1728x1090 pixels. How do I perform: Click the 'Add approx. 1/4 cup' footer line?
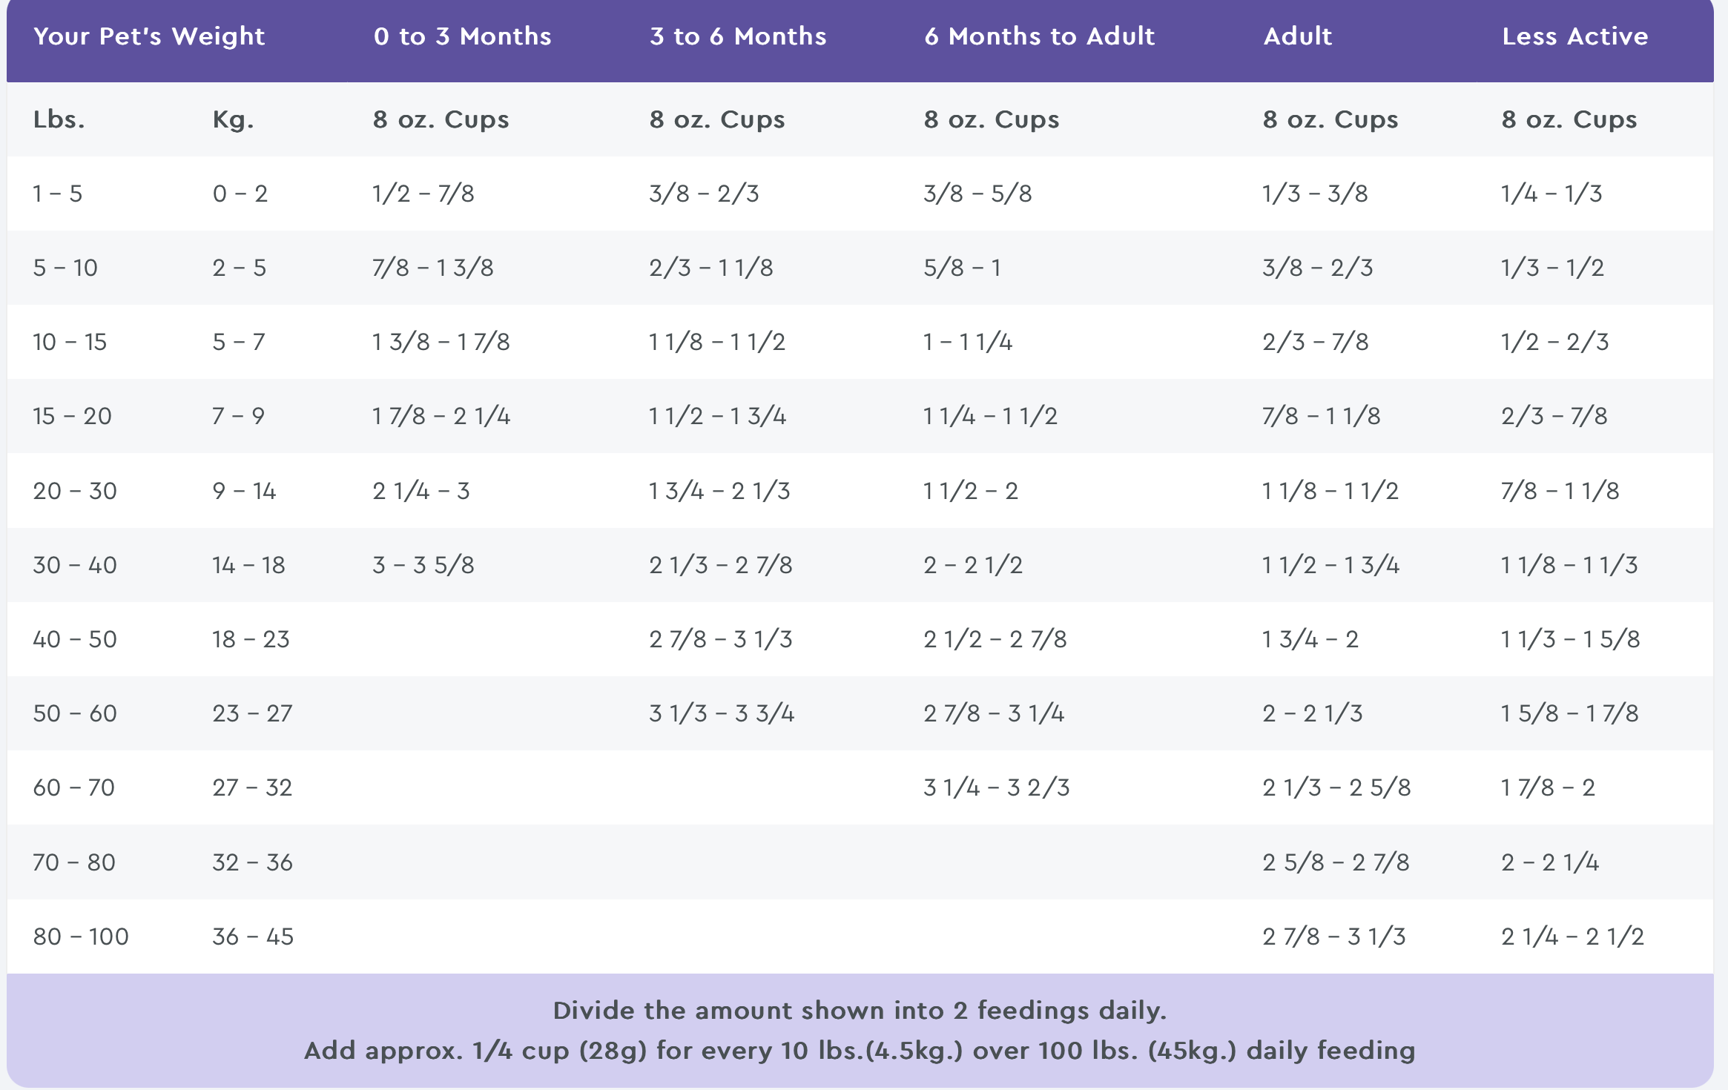860,1051
